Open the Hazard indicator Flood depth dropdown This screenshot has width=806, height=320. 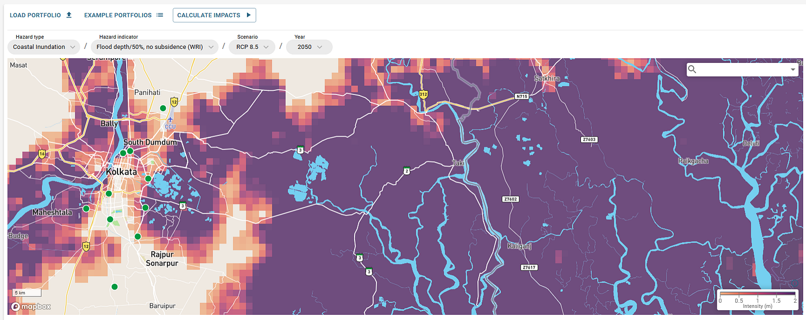tap(154, 47)
